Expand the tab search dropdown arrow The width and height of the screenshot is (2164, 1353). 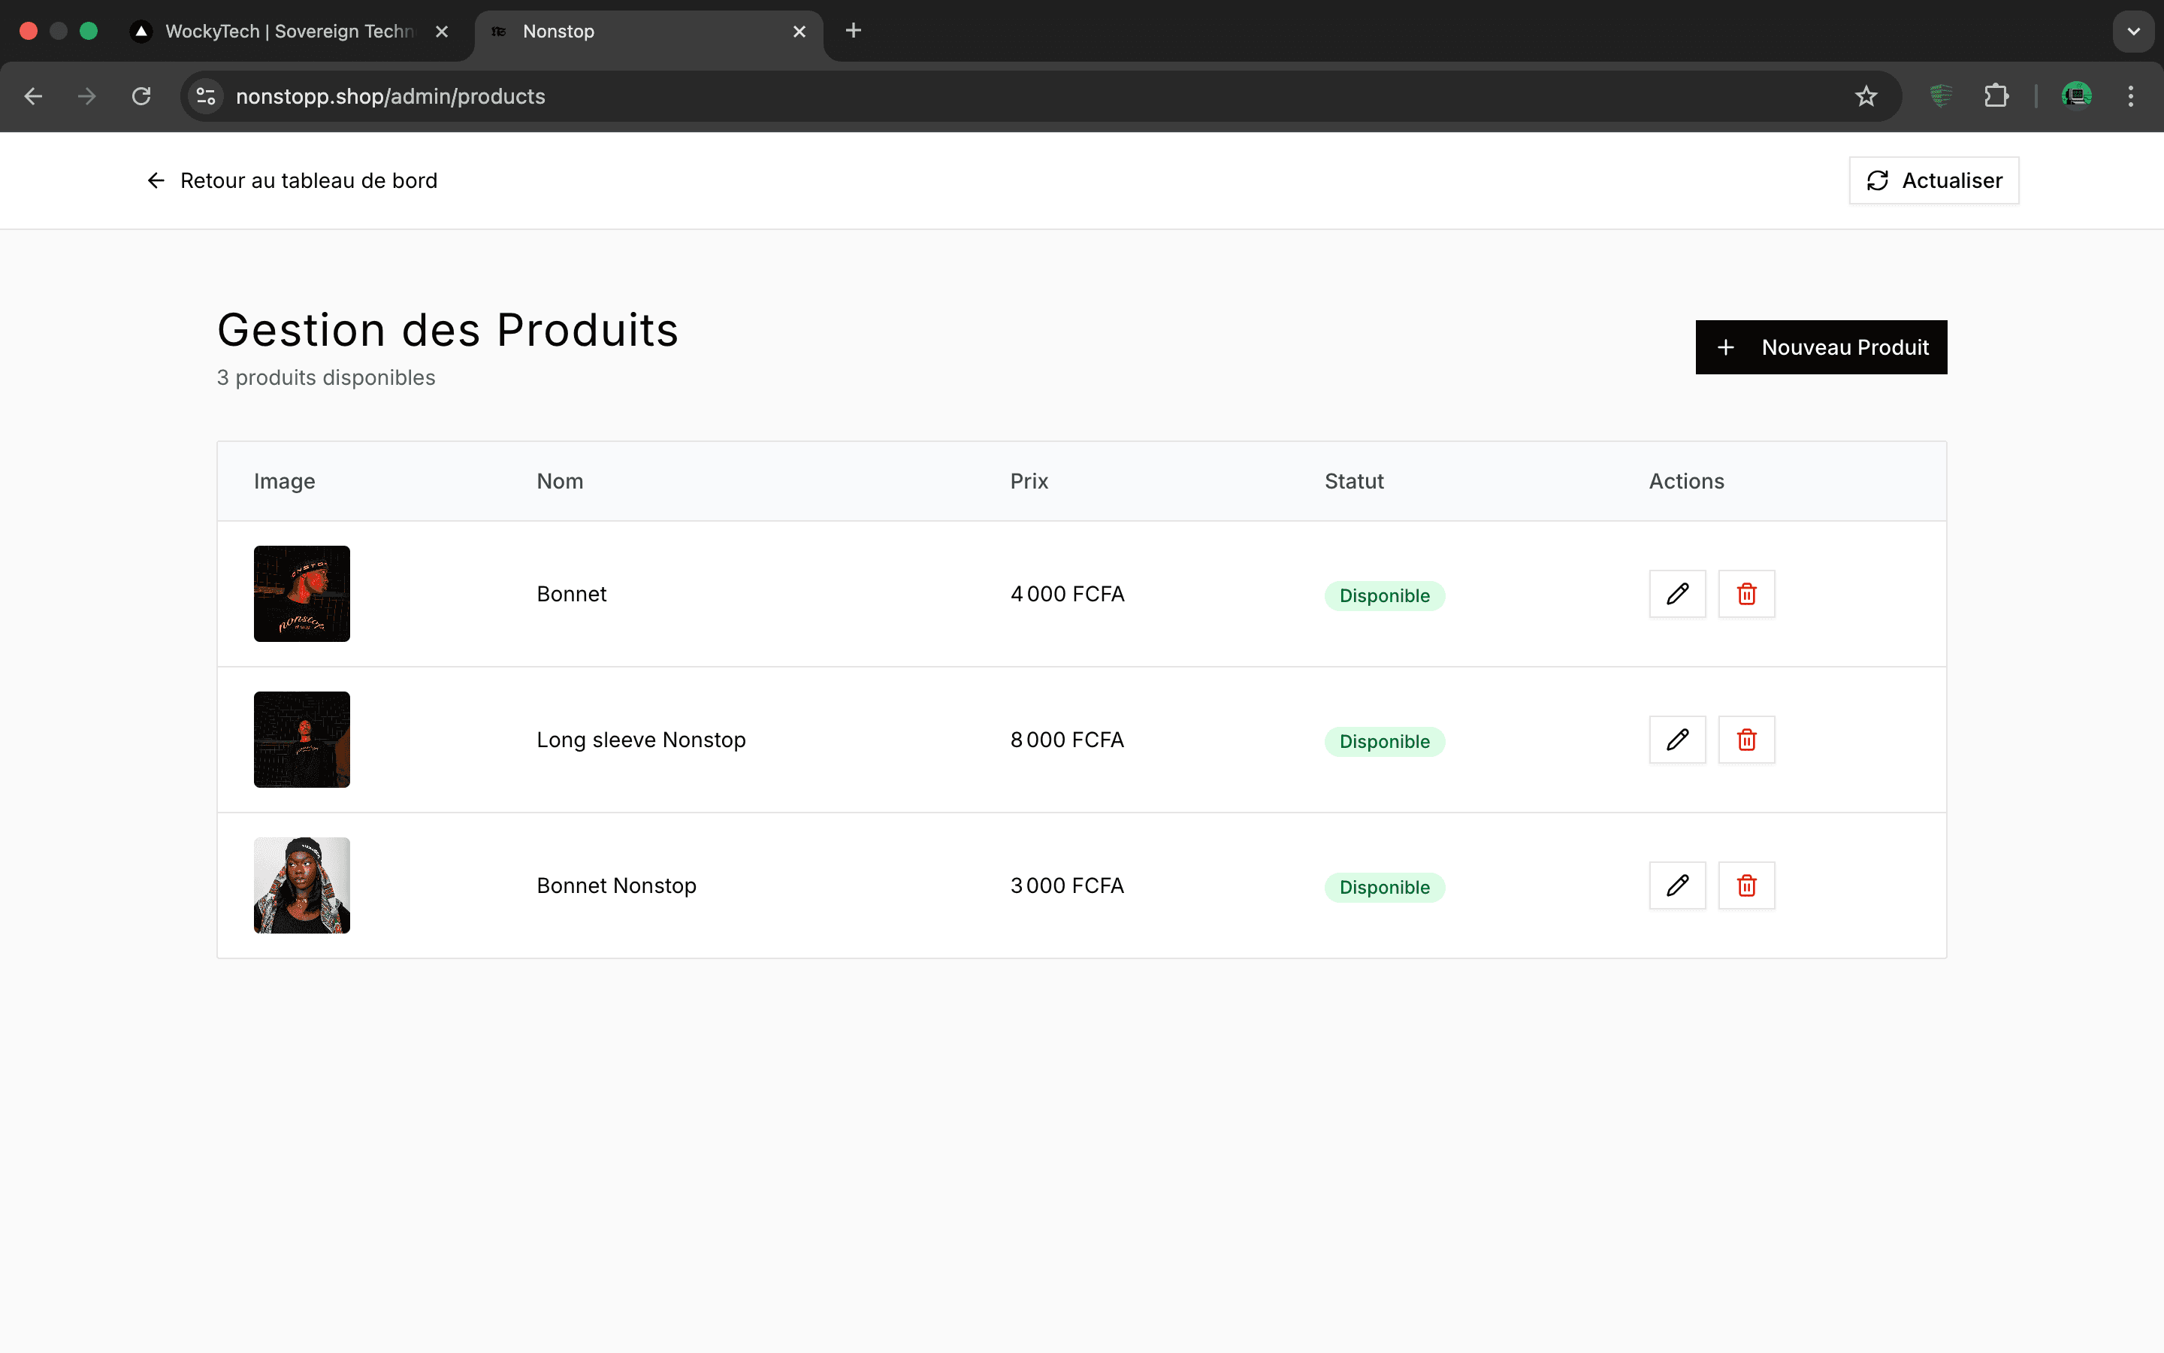coord(2134,32)
